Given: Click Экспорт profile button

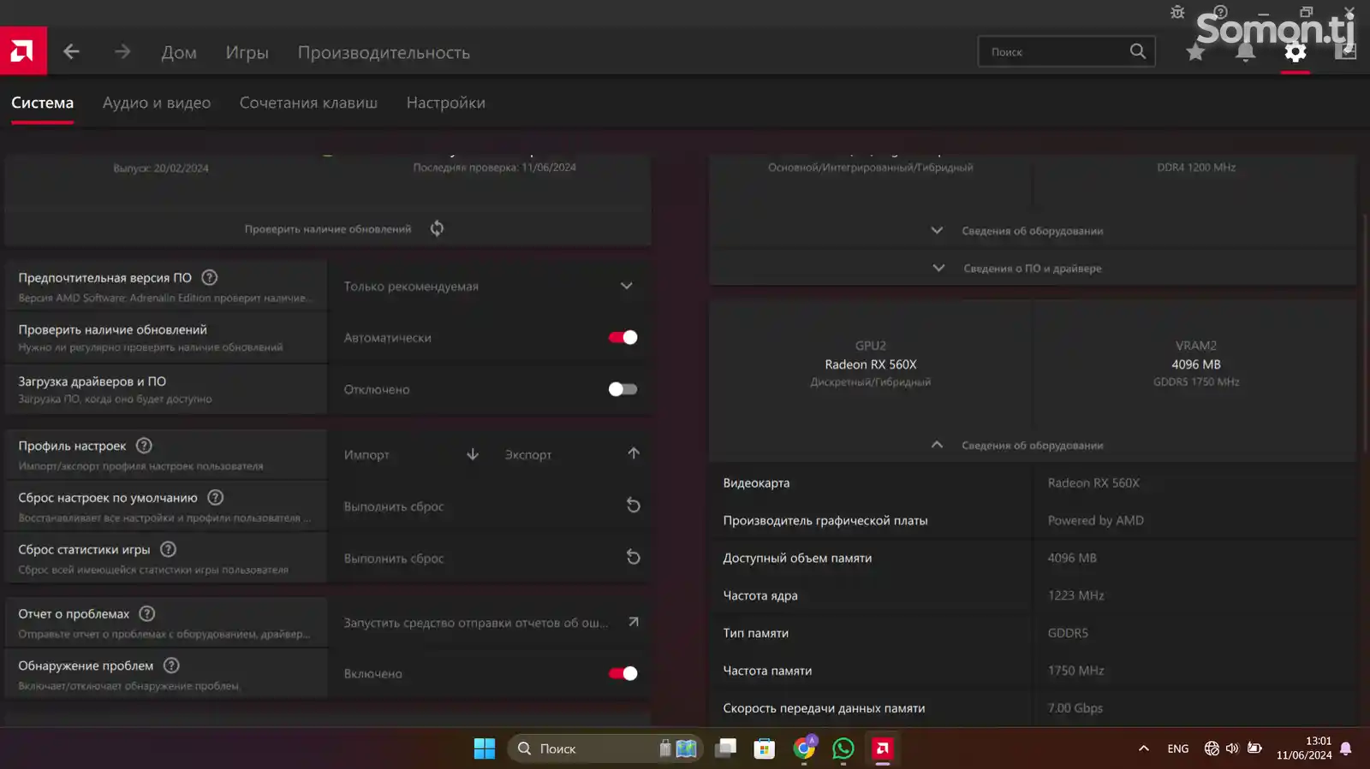Looking at the screenshot, I should (527, 455).
